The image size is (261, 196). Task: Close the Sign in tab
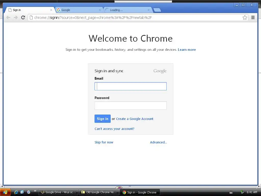click(x=51, y=10)
